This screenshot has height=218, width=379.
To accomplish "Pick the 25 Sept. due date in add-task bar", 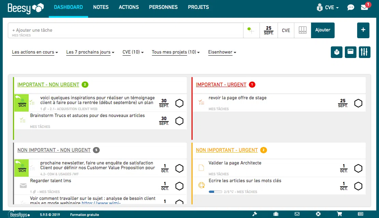I will click(x=268, y=30).
